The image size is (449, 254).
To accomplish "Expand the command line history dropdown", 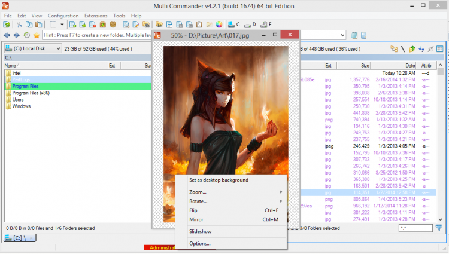I will click(x=342, y=35).
